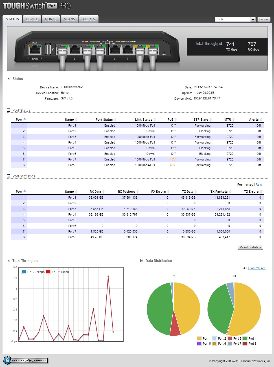Collapse the Port Statistics section
274x367 pixels.
pos(8,176)
